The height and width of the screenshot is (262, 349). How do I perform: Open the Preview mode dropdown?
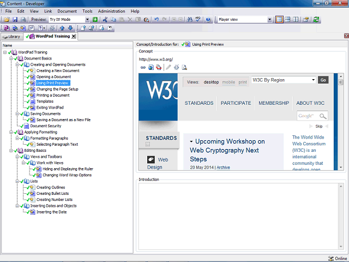click(x=87, y=20)
